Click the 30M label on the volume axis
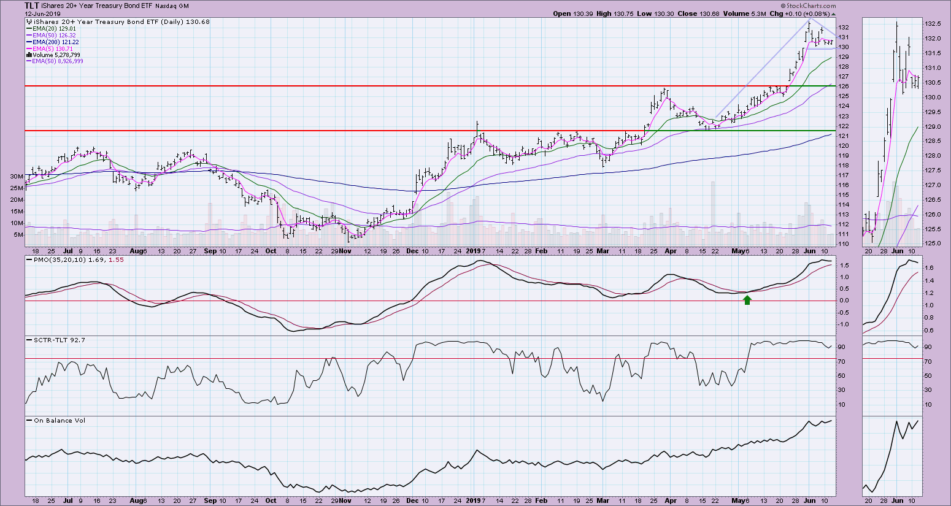951x506 pixels. pos(15,177)
